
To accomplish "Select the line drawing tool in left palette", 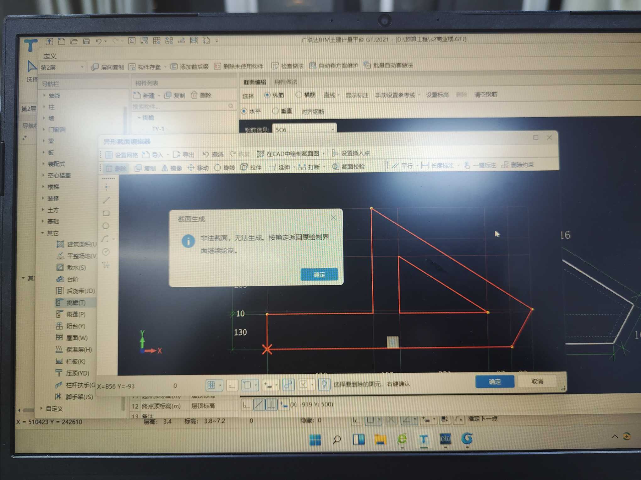I will [x=106, y=200].
